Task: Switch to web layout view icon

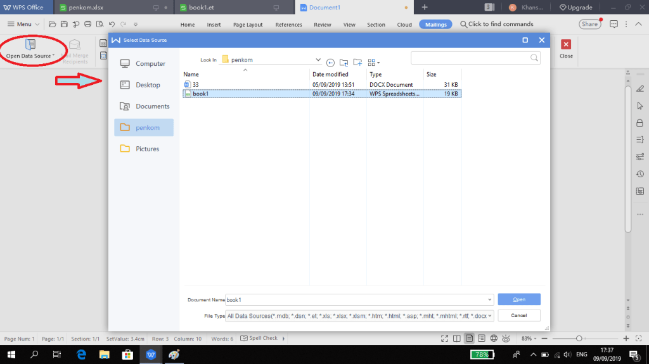Action: coord(494,339)
